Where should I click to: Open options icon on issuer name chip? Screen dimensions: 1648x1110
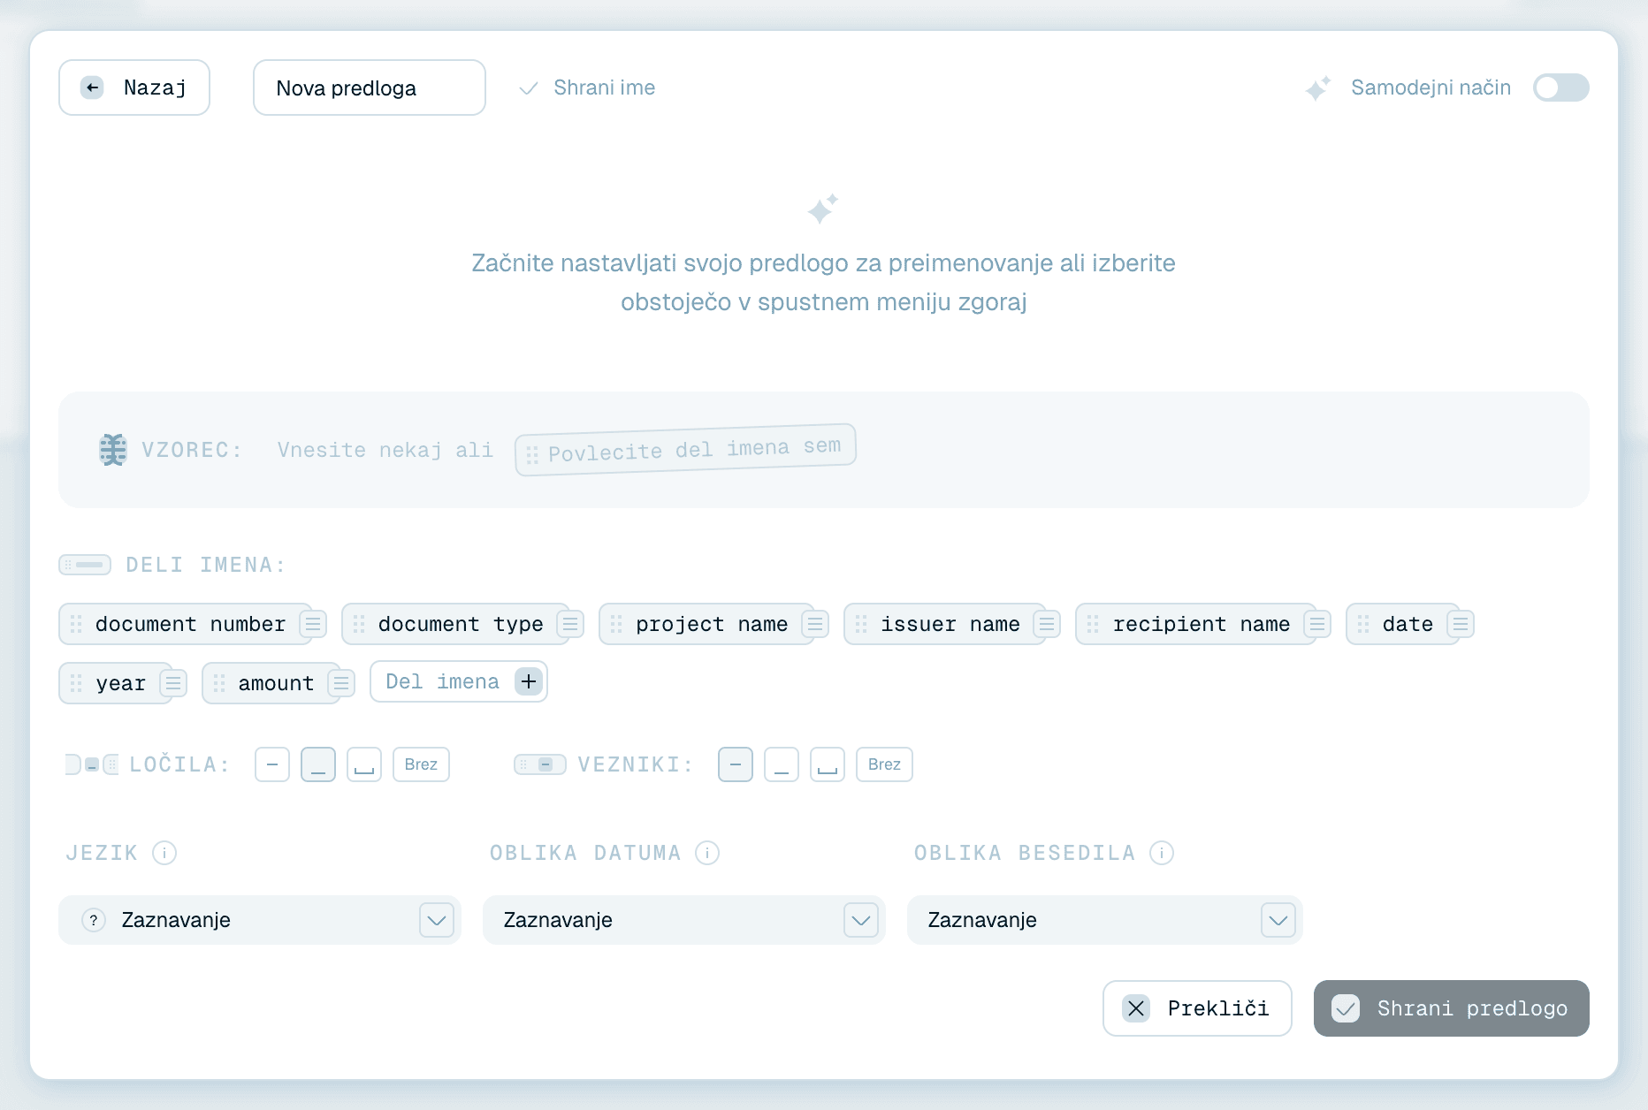tap(1047, 624)
